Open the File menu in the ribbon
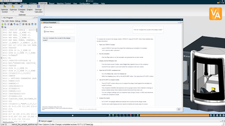 [3, 3]
